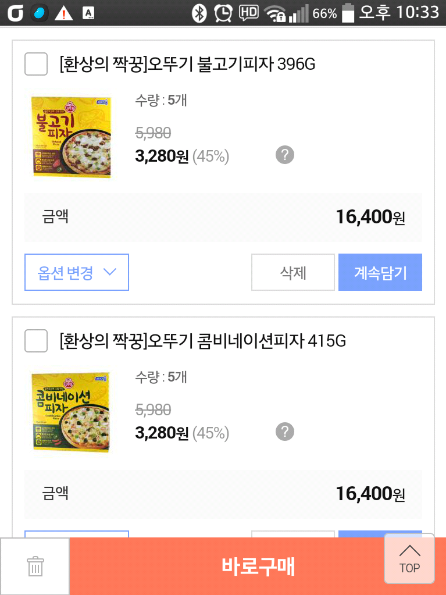Check the 콤비네이션피자 415G item checkbox
The height and width of the screenshot is (595, 446).
[36, 341]
